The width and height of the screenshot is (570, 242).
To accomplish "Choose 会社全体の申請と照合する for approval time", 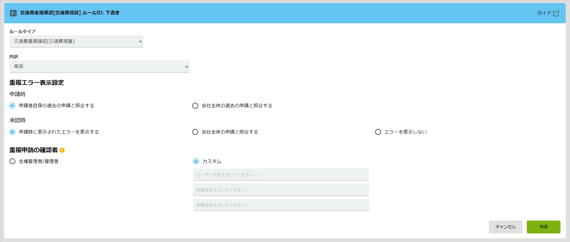I will 195,132.
